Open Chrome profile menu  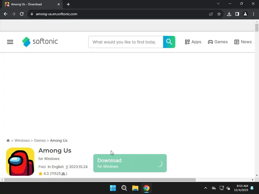tap(245, 14)
